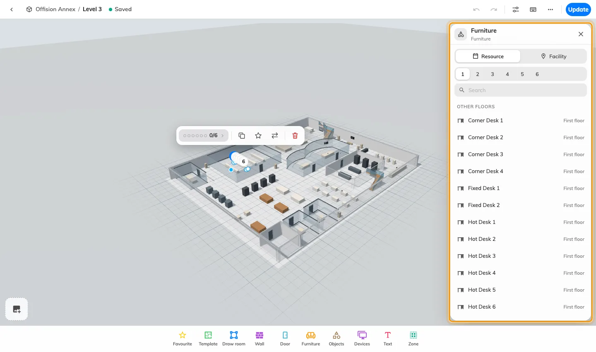Select the Wall tool
This screenshot has width=596, height=352.
(x=260, y=338)
